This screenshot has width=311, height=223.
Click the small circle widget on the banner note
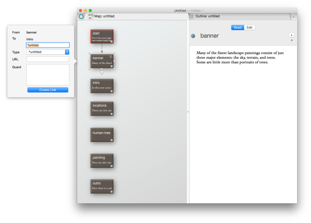click(x=111, y=57)
